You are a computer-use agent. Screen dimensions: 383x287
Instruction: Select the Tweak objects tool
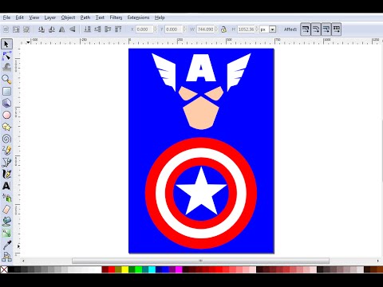pyautogui.click(x=6, y=68)
